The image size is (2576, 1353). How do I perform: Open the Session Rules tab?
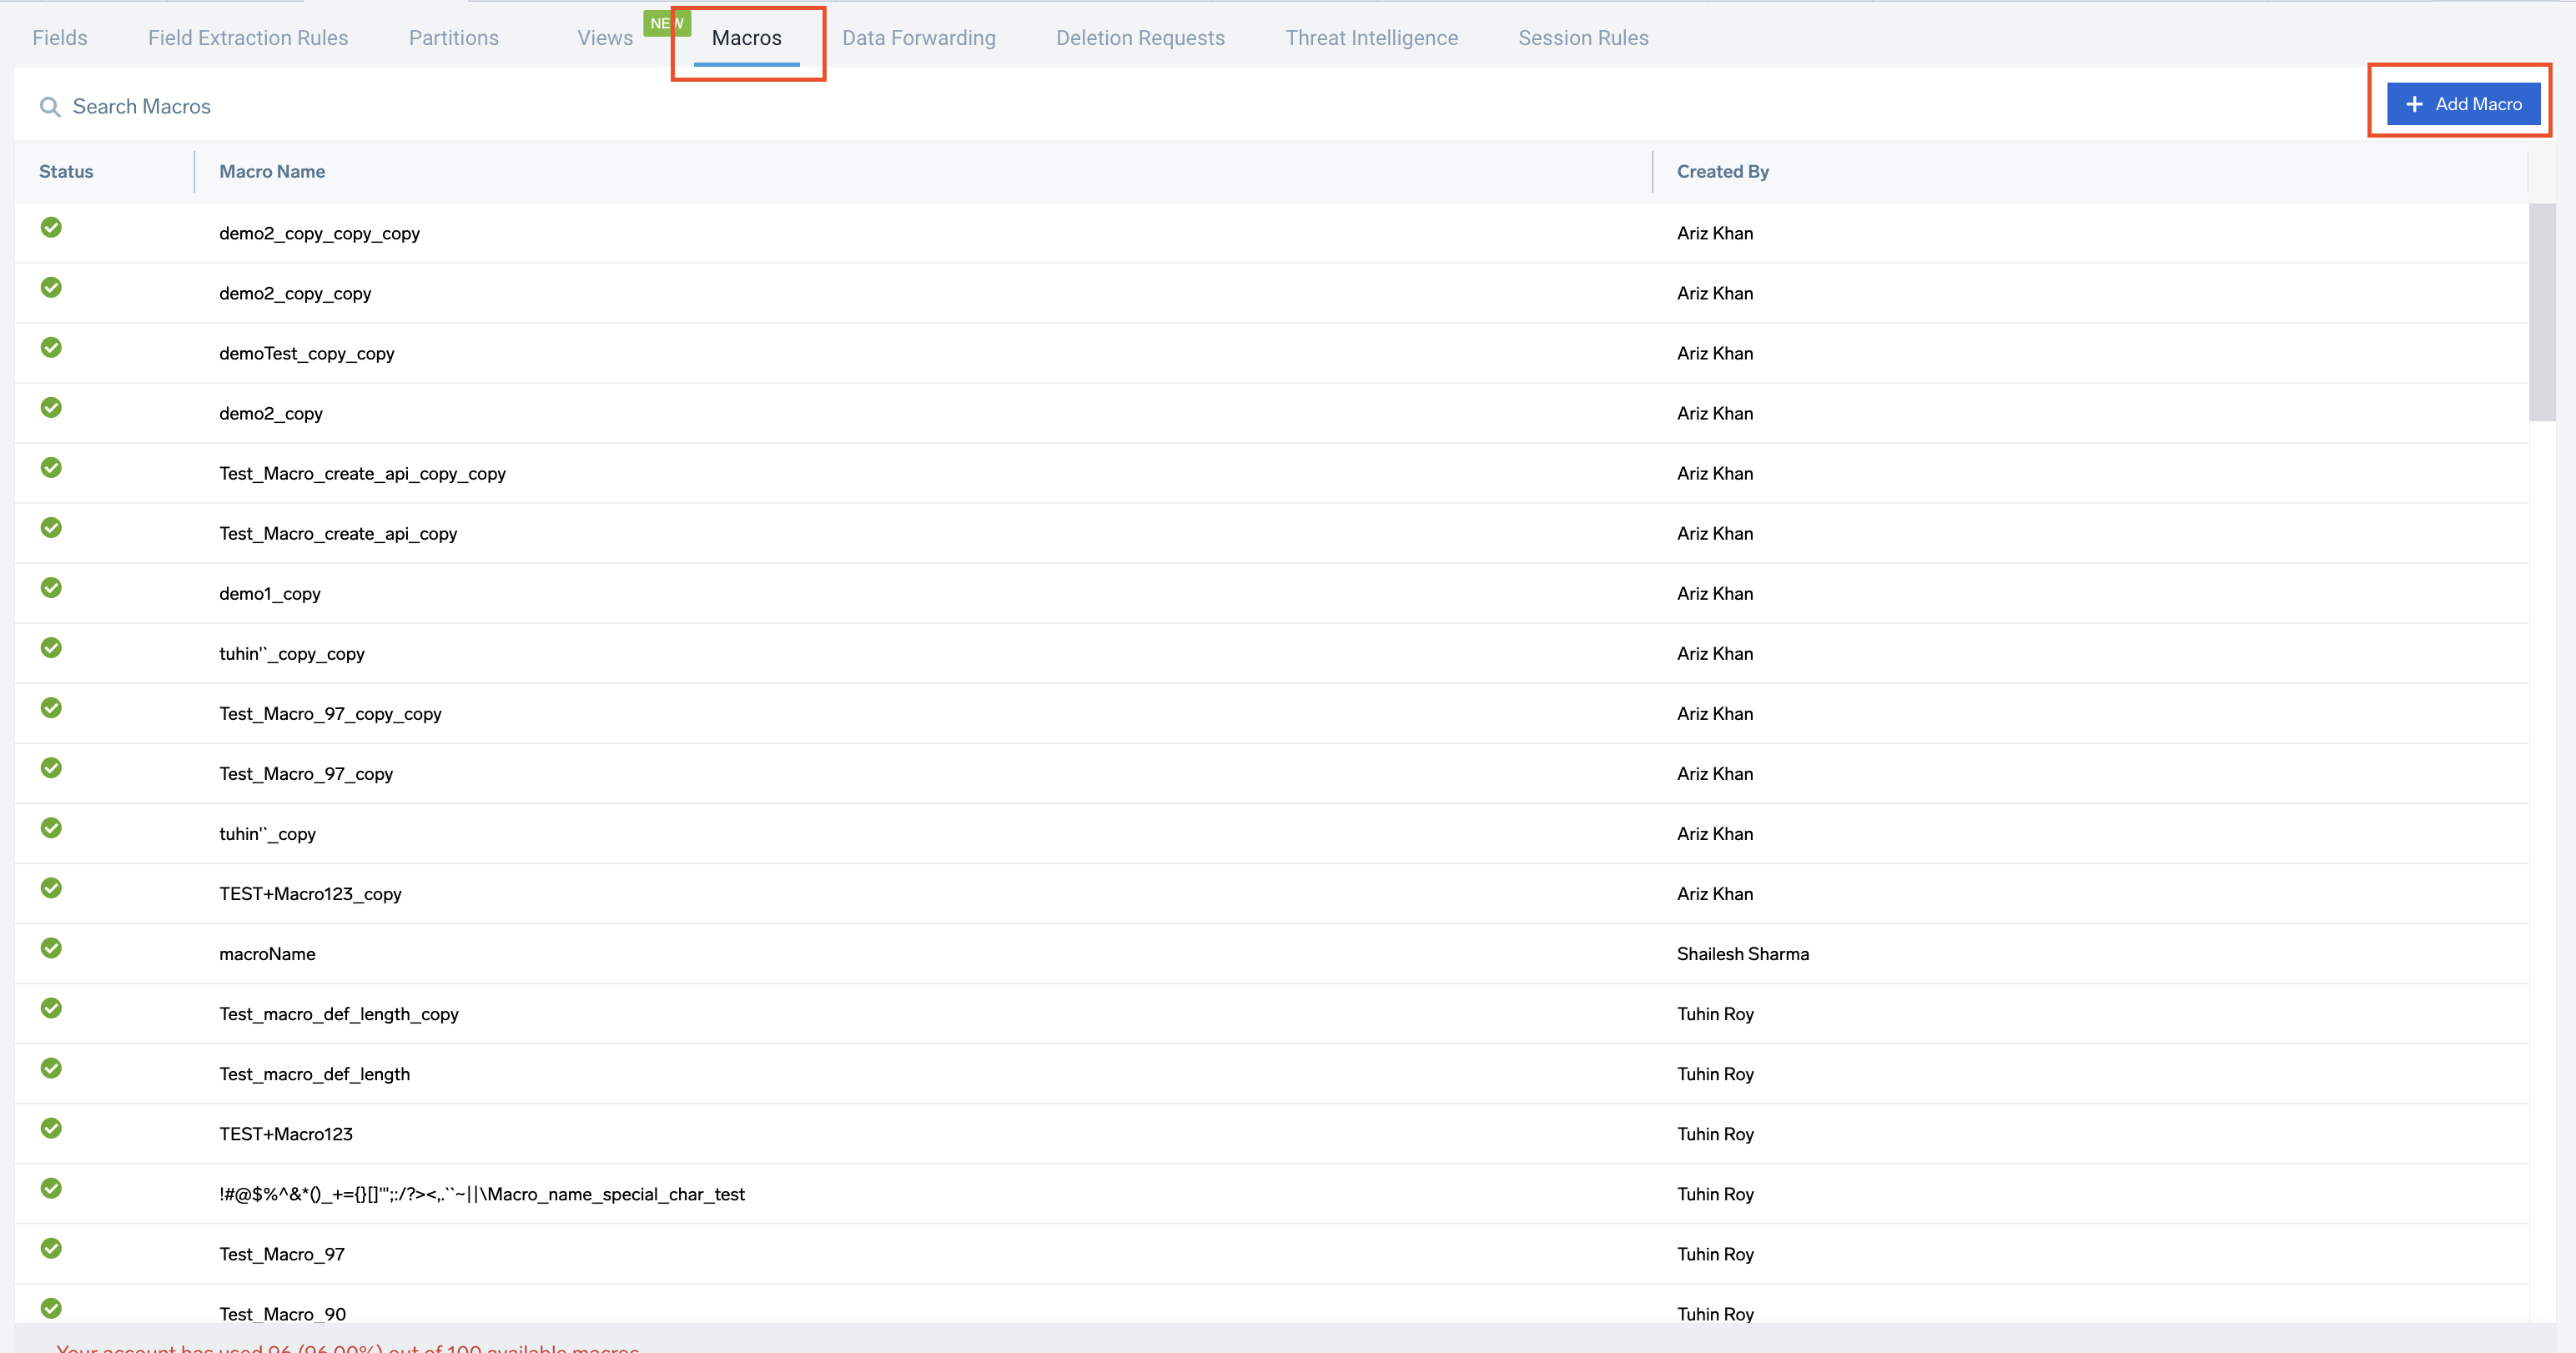[1583, 38]
